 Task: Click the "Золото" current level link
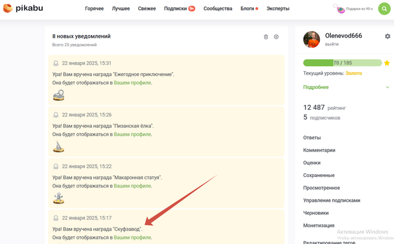tap(353, 73)
